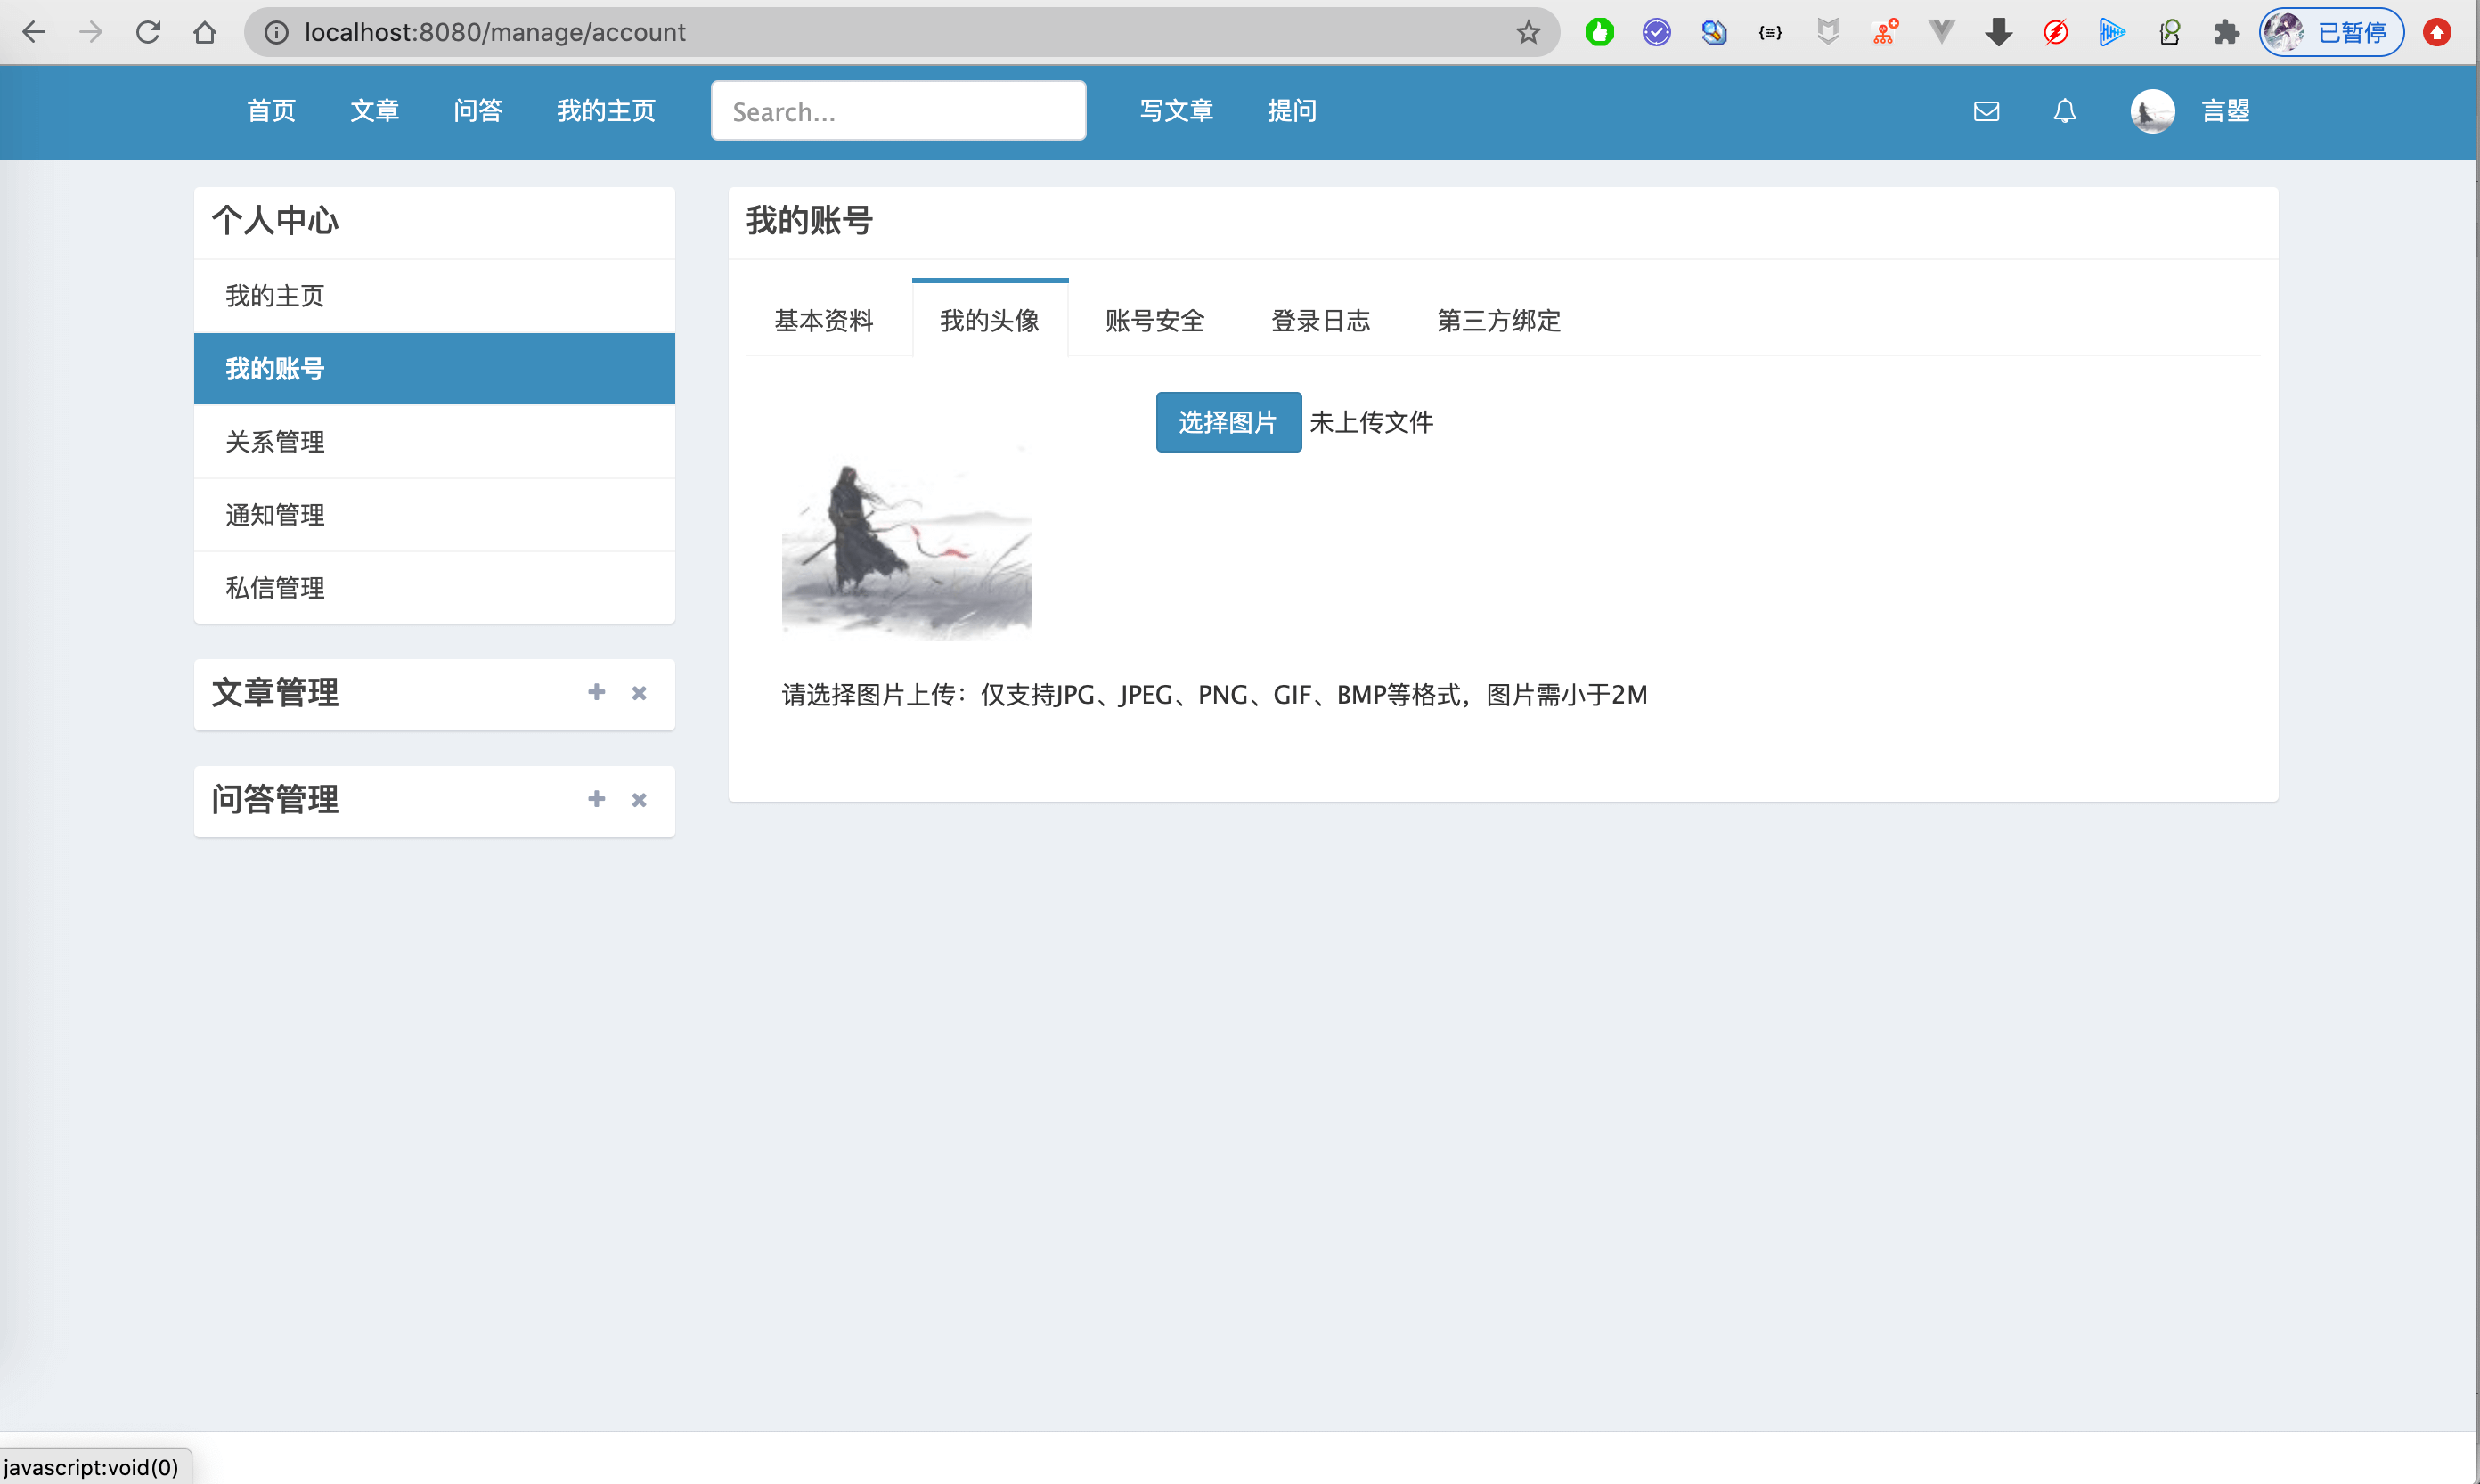2480x1484 pixels.
Task: Open notifications via the bell icon
Action: pos(2063,111)
